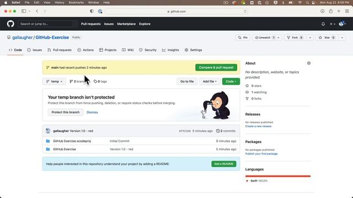This screenshot has width=353, height=198.
Task: Click the Swift language bar
Action: [x=278, y=176]
